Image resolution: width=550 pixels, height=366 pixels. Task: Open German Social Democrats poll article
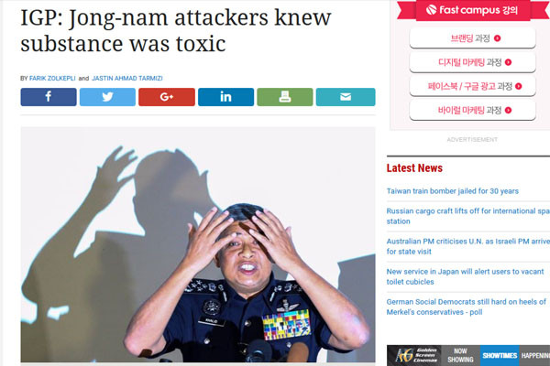467,307
